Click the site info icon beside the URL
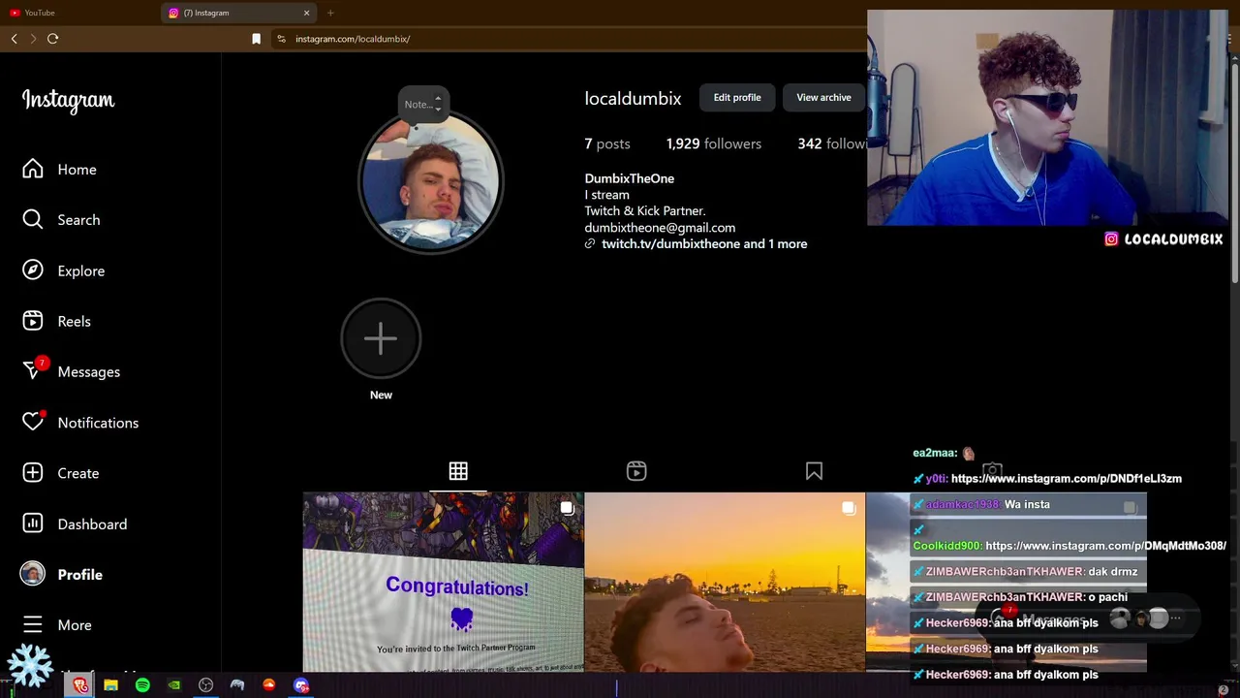 [x=281, y=39]
